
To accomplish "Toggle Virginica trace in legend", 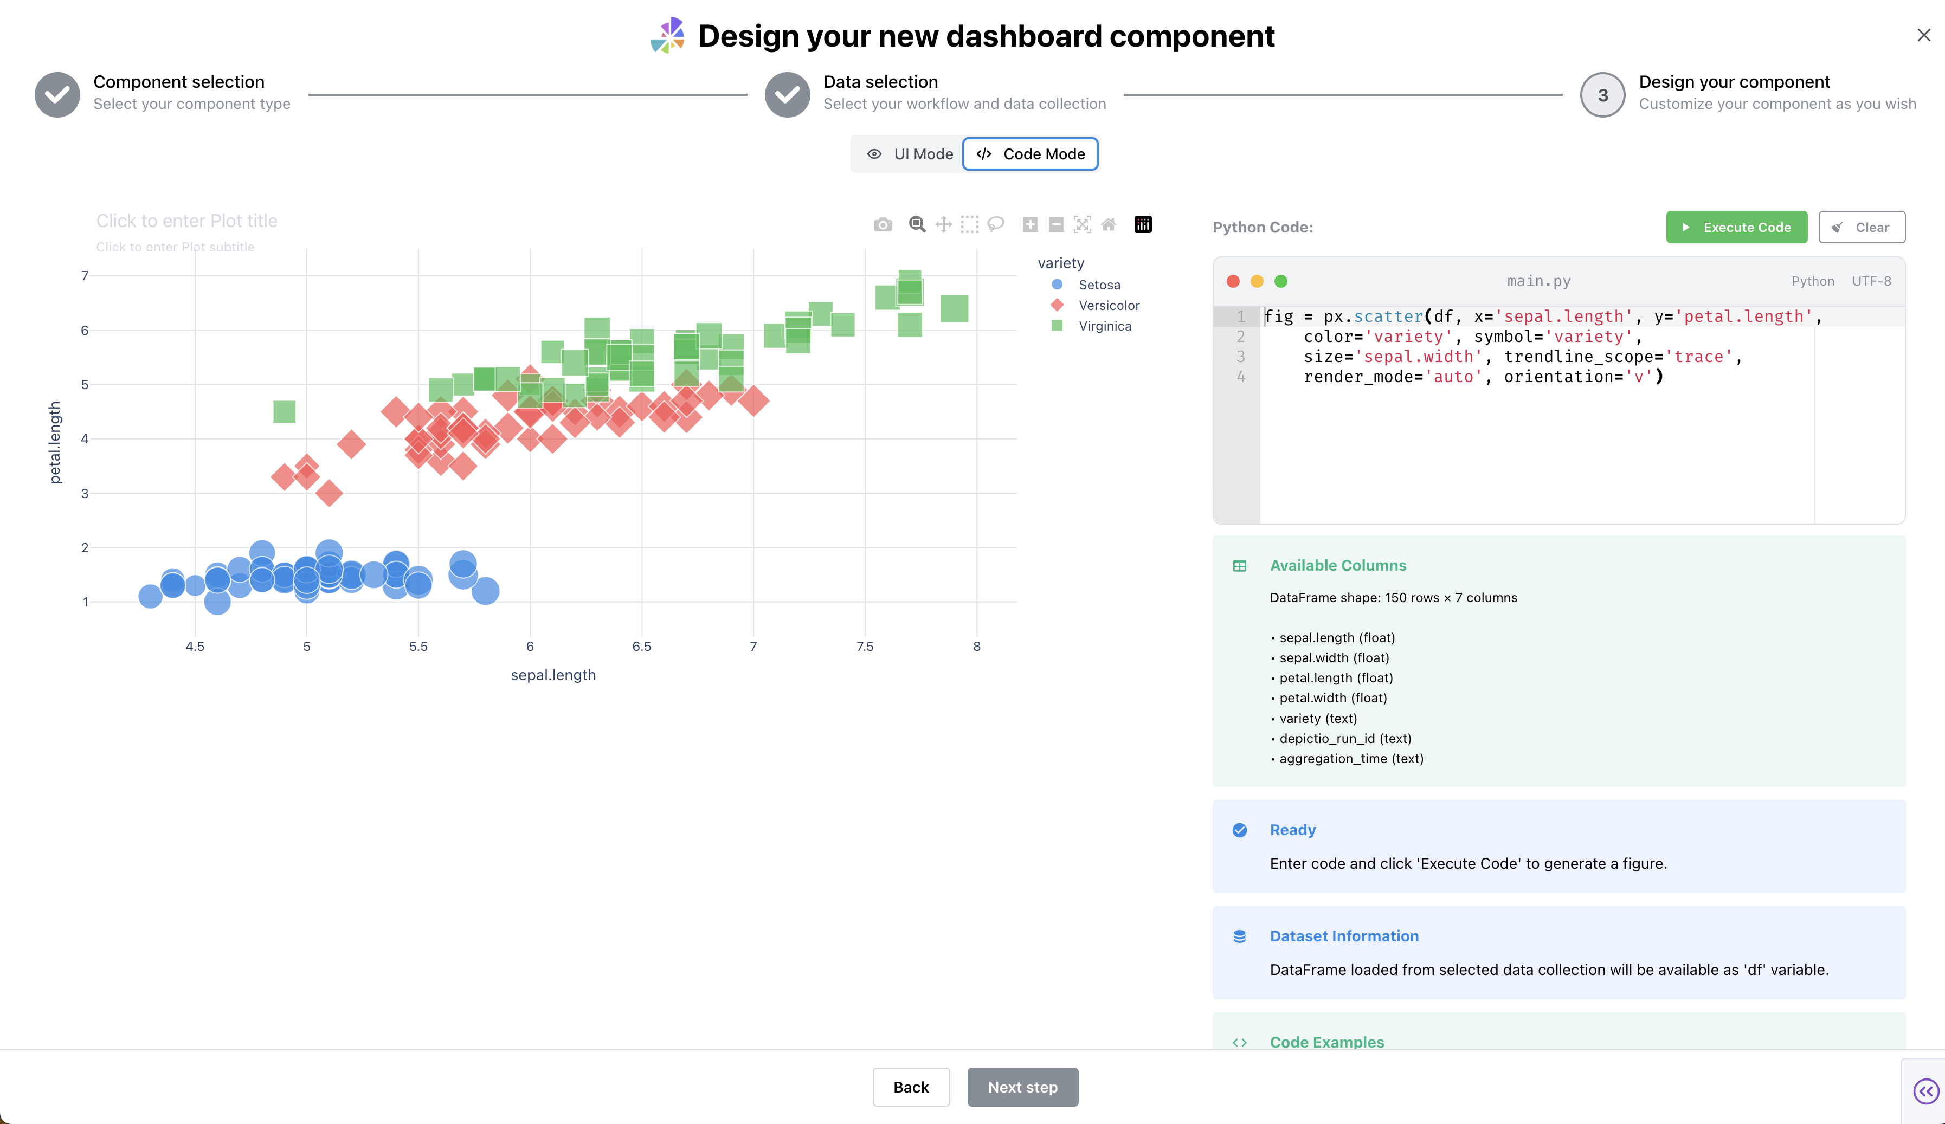I will click(1104, 326).
